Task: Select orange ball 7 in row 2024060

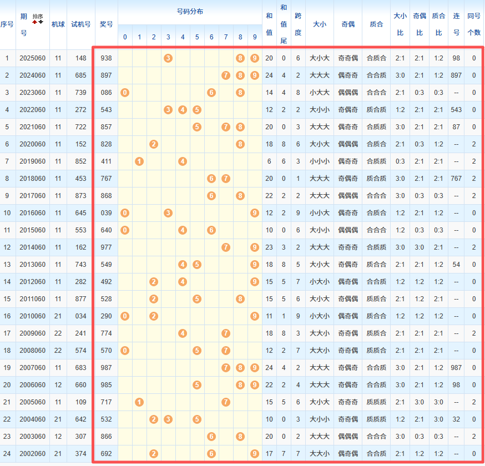Action: [226, 75]
